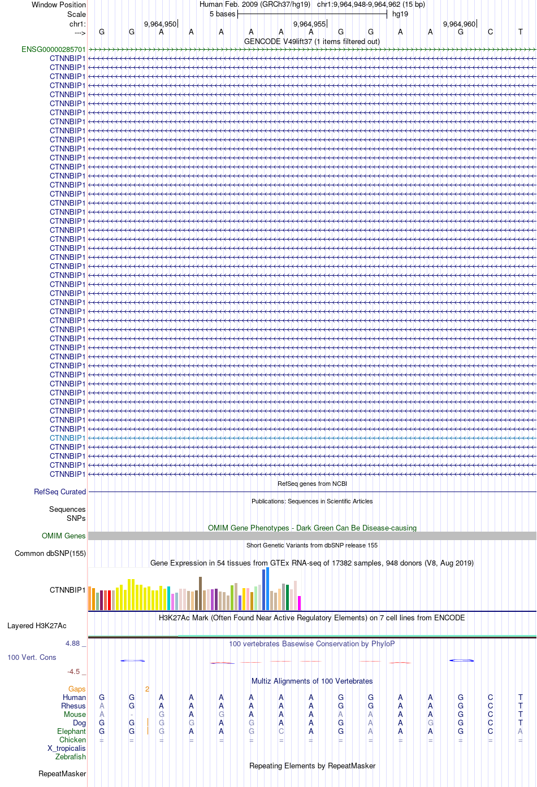Click the X_tropicalis alignment row label
Screen dimensions: 537x787
click(x=67, y=748)
